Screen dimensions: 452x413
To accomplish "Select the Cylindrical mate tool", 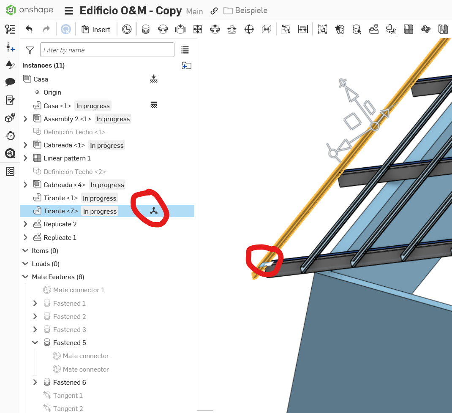I will pos(215,29).
